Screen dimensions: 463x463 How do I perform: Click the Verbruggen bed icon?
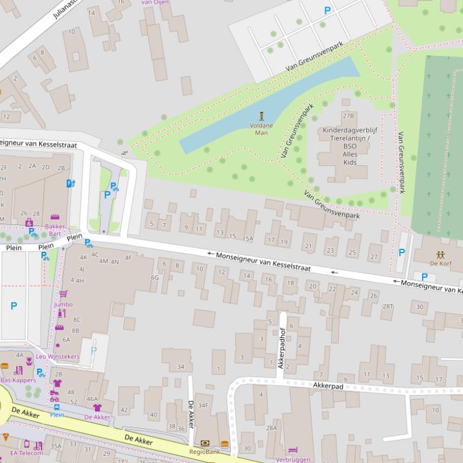293,450
